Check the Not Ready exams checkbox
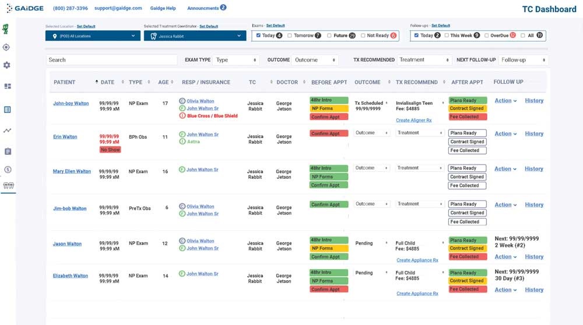The image size is (583, 325). tap(363, 36)
